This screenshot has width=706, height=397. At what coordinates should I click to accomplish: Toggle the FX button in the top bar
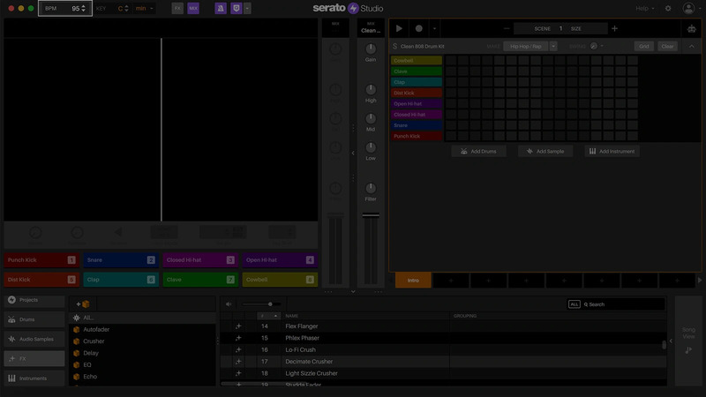[178, 8]
